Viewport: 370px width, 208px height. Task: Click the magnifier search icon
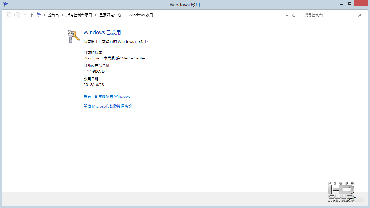tap(360, 15)
